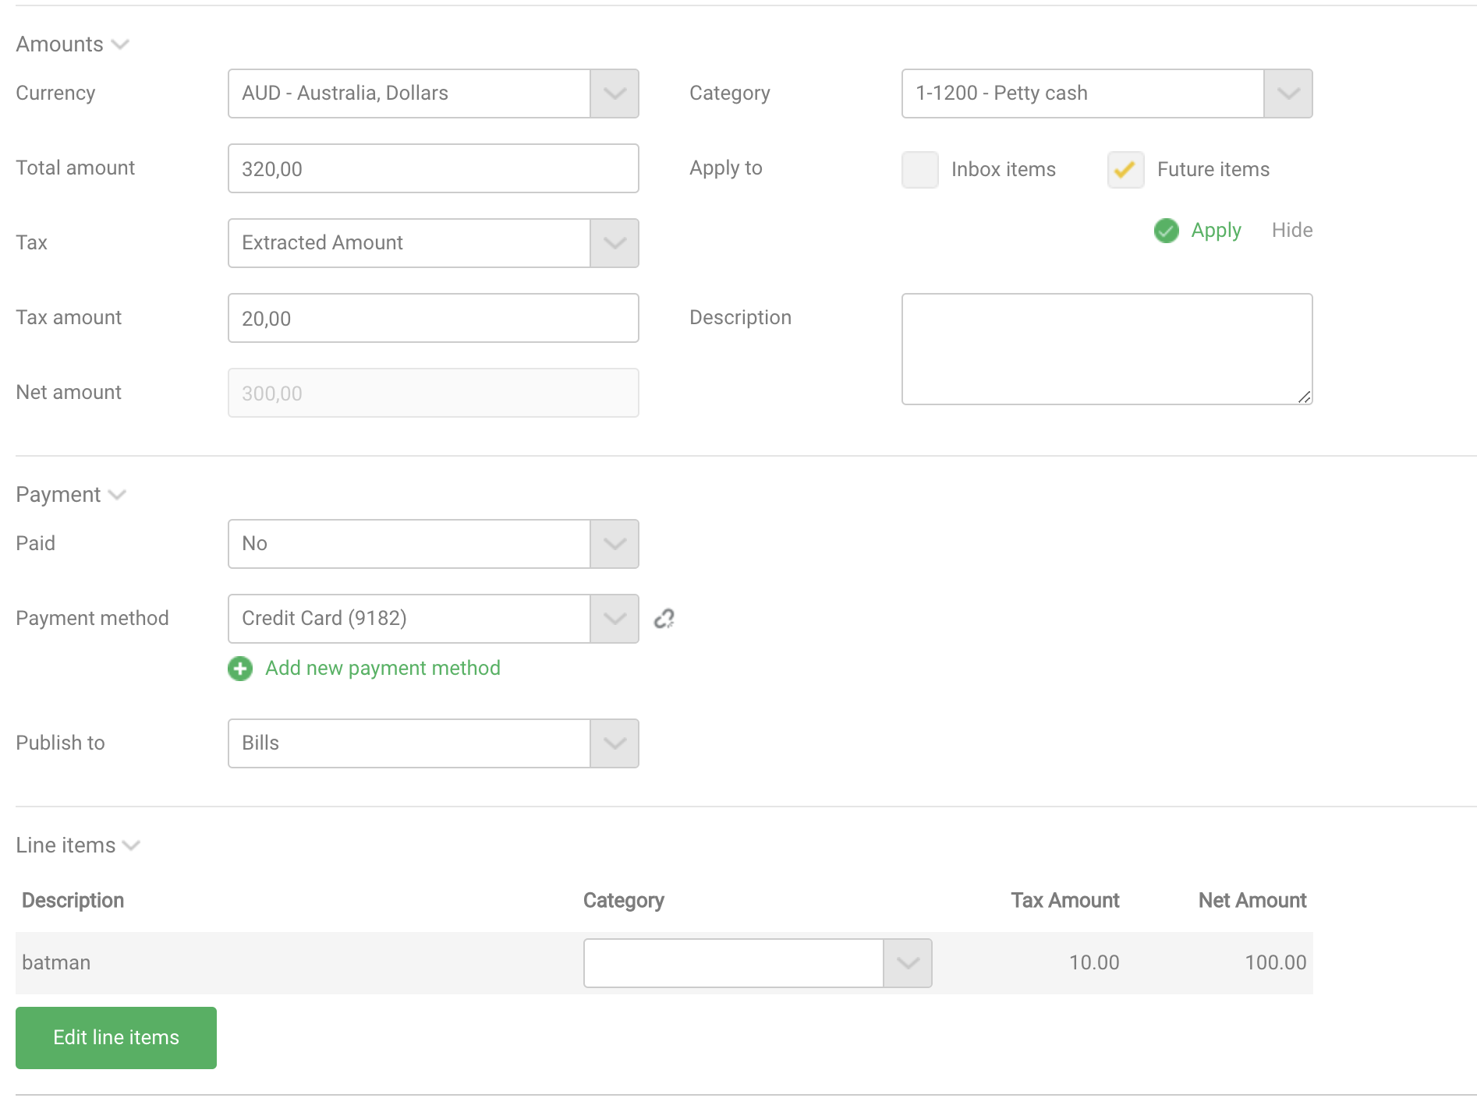Open the Tax dropdown showing Extracted Amount
The image size is (1477, 1105).
(x=614, y=243)
